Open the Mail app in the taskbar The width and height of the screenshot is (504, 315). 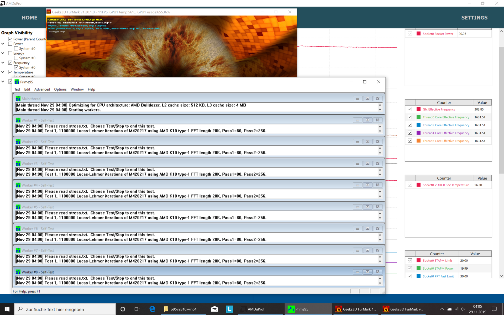(214, 309)
